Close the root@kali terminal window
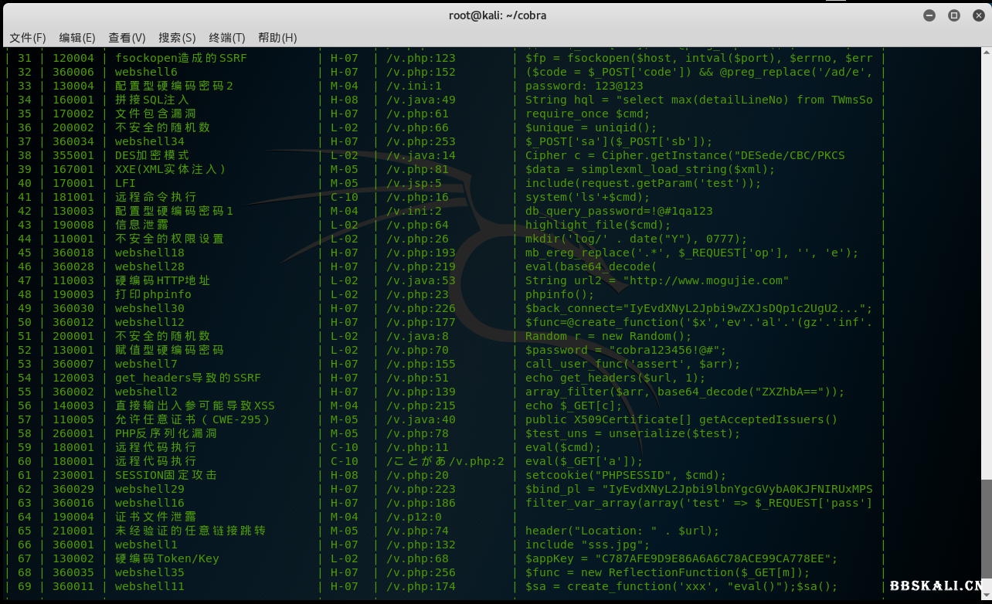This screenshot has height=604, width=992. pos(978,15)
